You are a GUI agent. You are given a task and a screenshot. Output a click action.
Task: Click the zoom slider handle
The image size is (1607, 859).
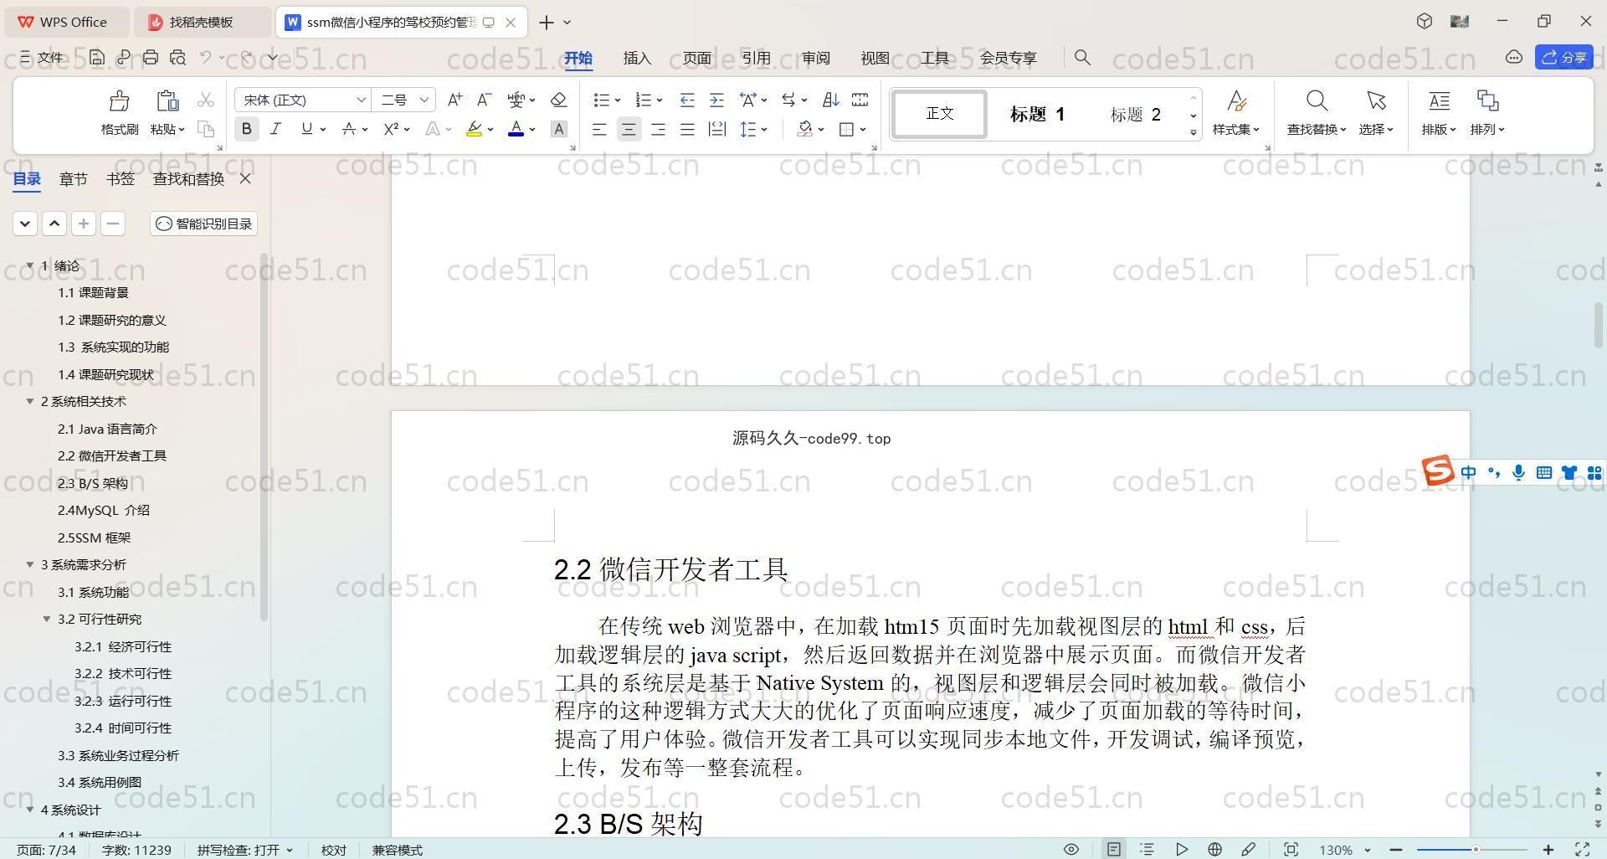1476,850
